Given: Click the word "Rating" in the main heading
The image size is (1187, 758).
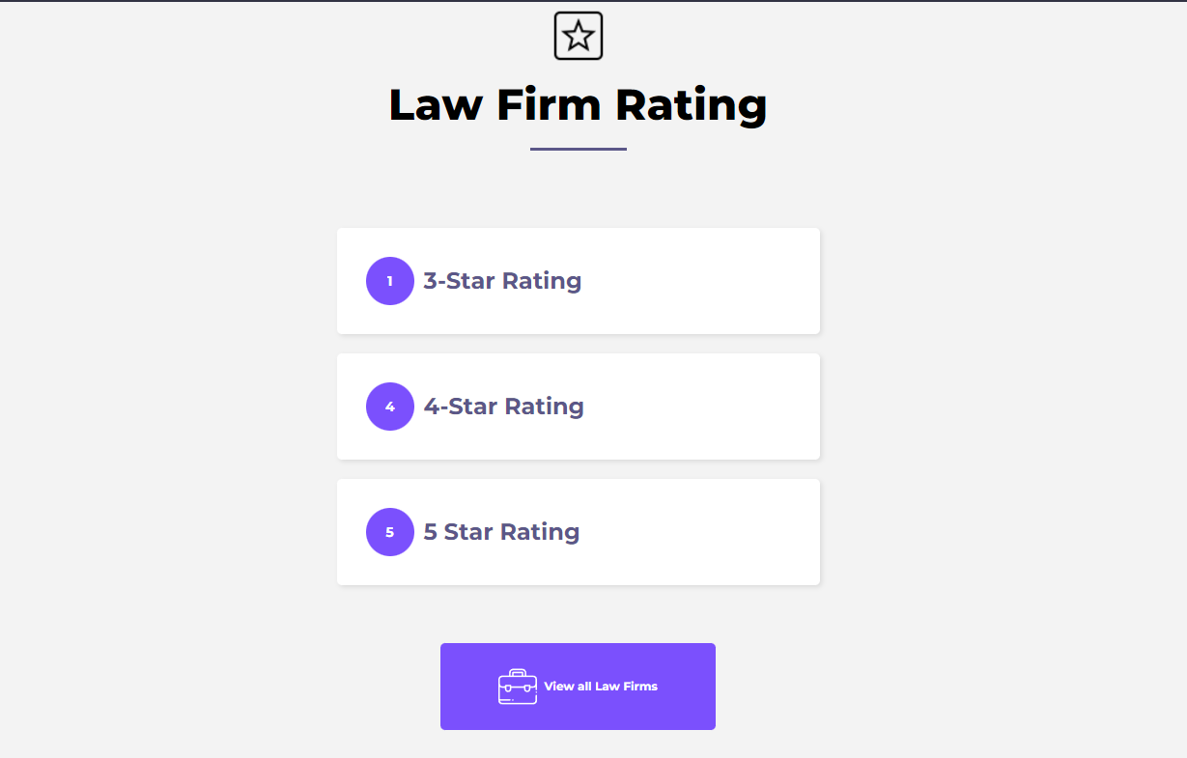Looking at the screenshot, I should tap(692, 106).
